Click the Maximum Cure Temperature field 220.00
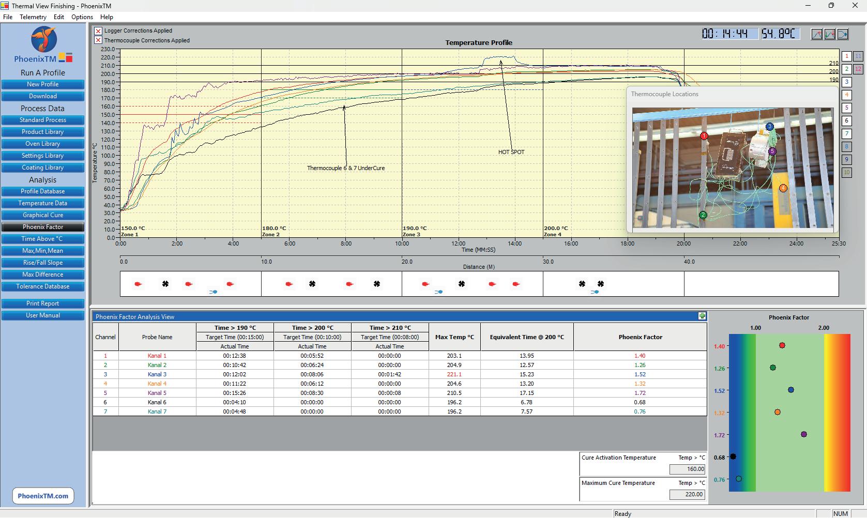This screenshot has height=518, width=867. (688, 494)
